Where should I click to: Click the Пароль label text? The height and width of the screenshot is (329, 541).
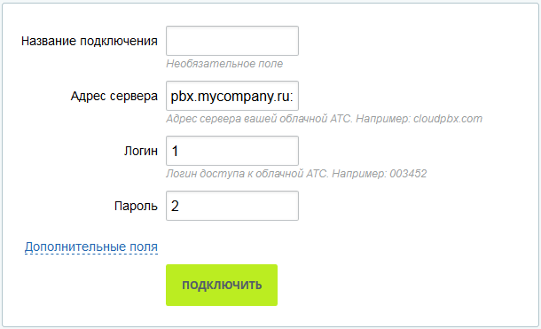136,206
